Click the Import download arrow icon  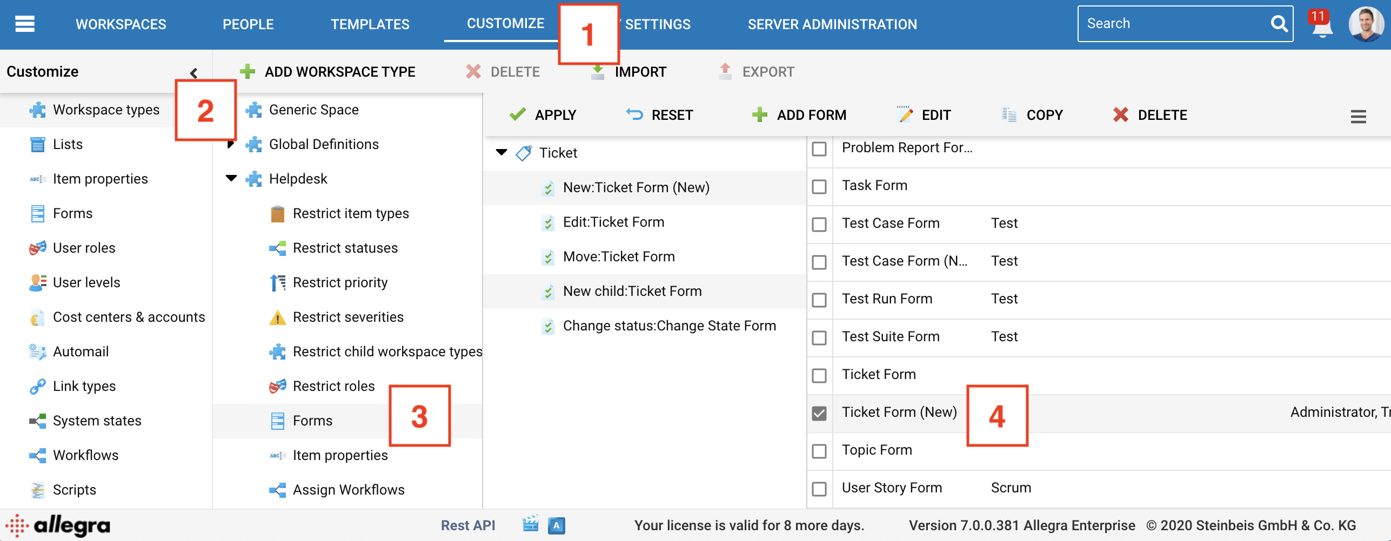pyautogui.click(x=598, y=72)
